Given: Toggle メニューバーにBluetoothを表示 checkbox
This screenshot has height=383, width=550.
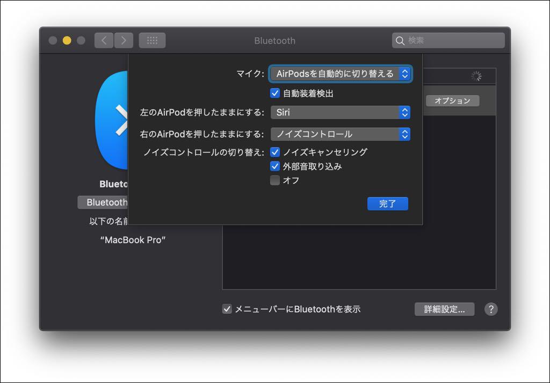Looking at the screenshot, I should point(227,309).
